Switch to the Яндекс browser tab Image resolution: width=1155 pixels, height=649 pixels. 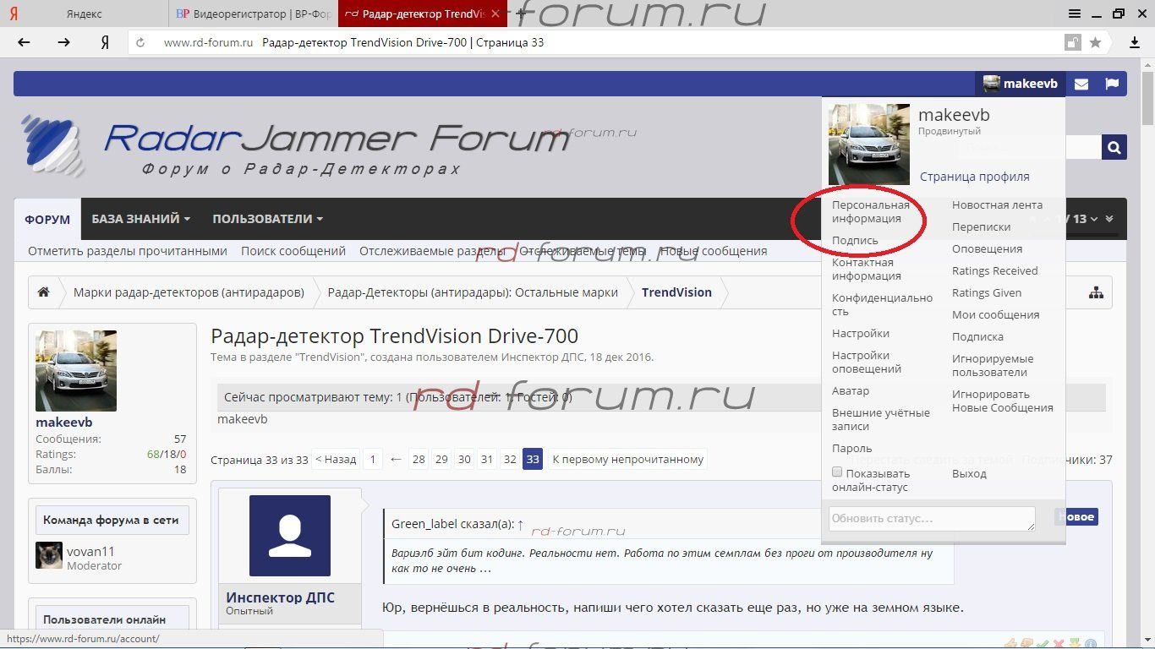(x=83, y=14)
